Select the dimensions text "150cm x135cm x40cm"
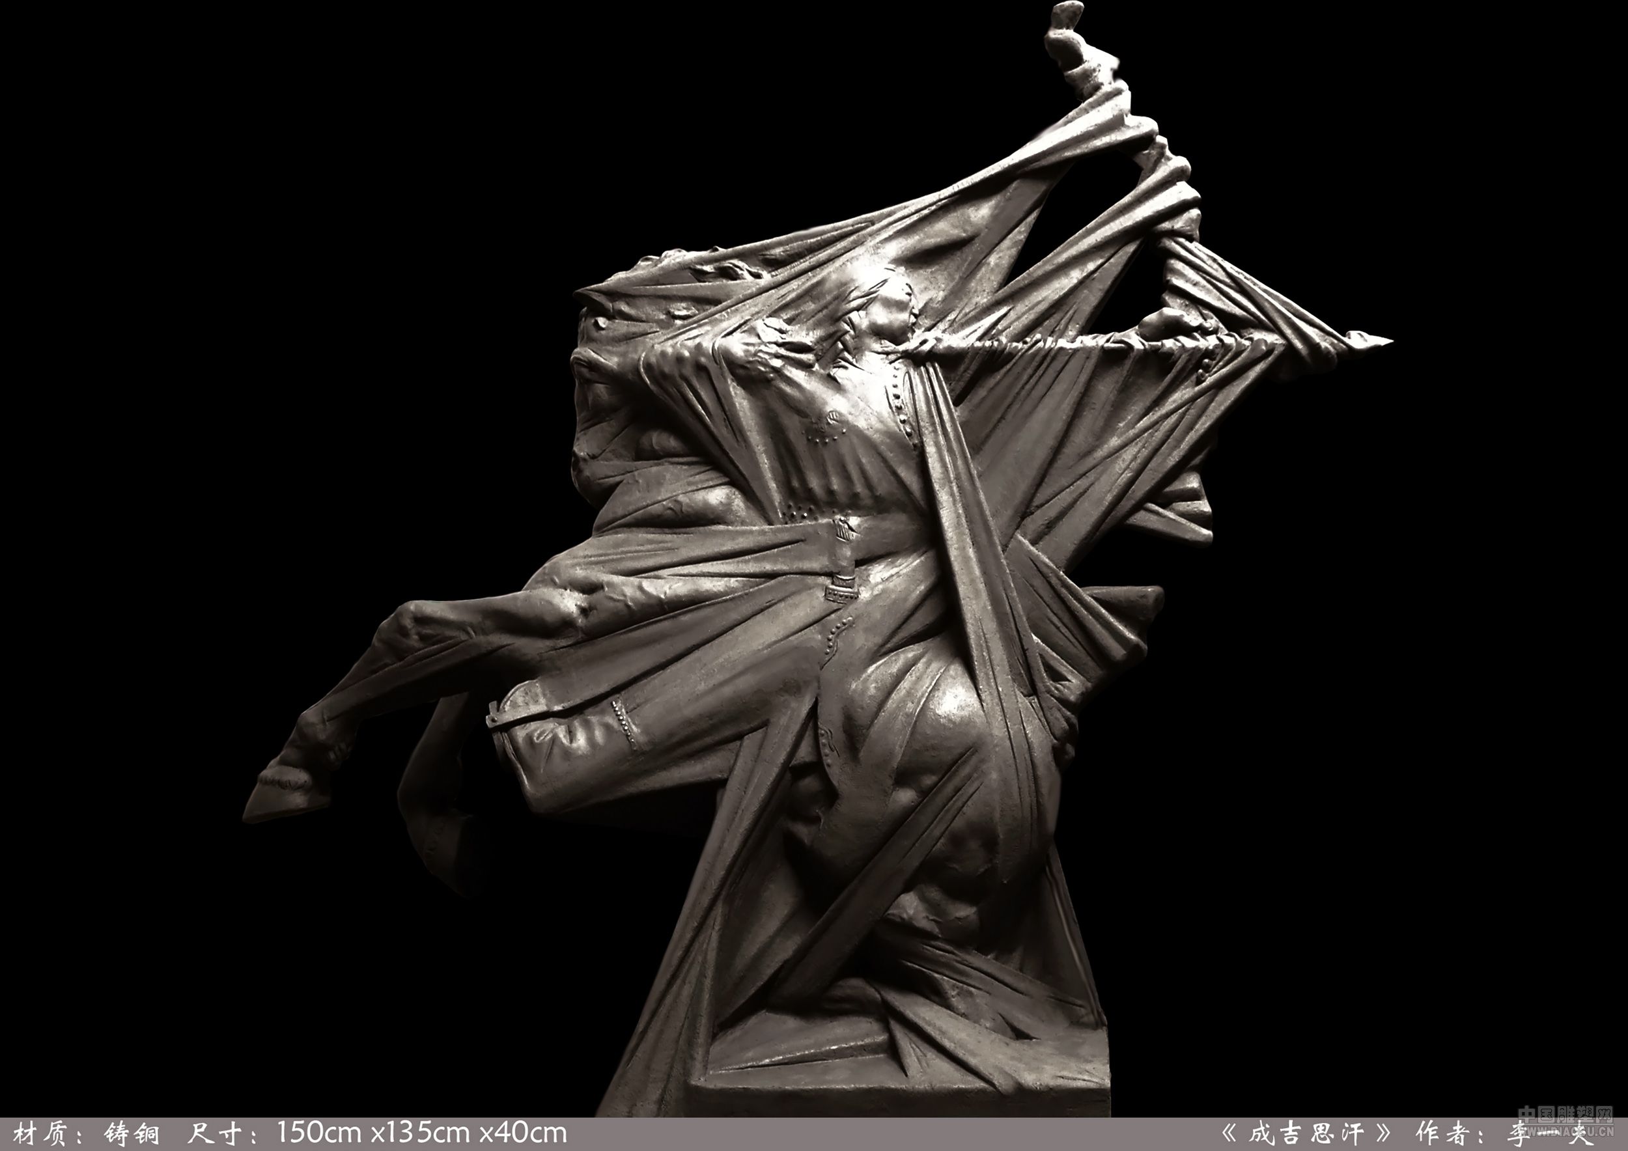 [x=421, y=1133]
